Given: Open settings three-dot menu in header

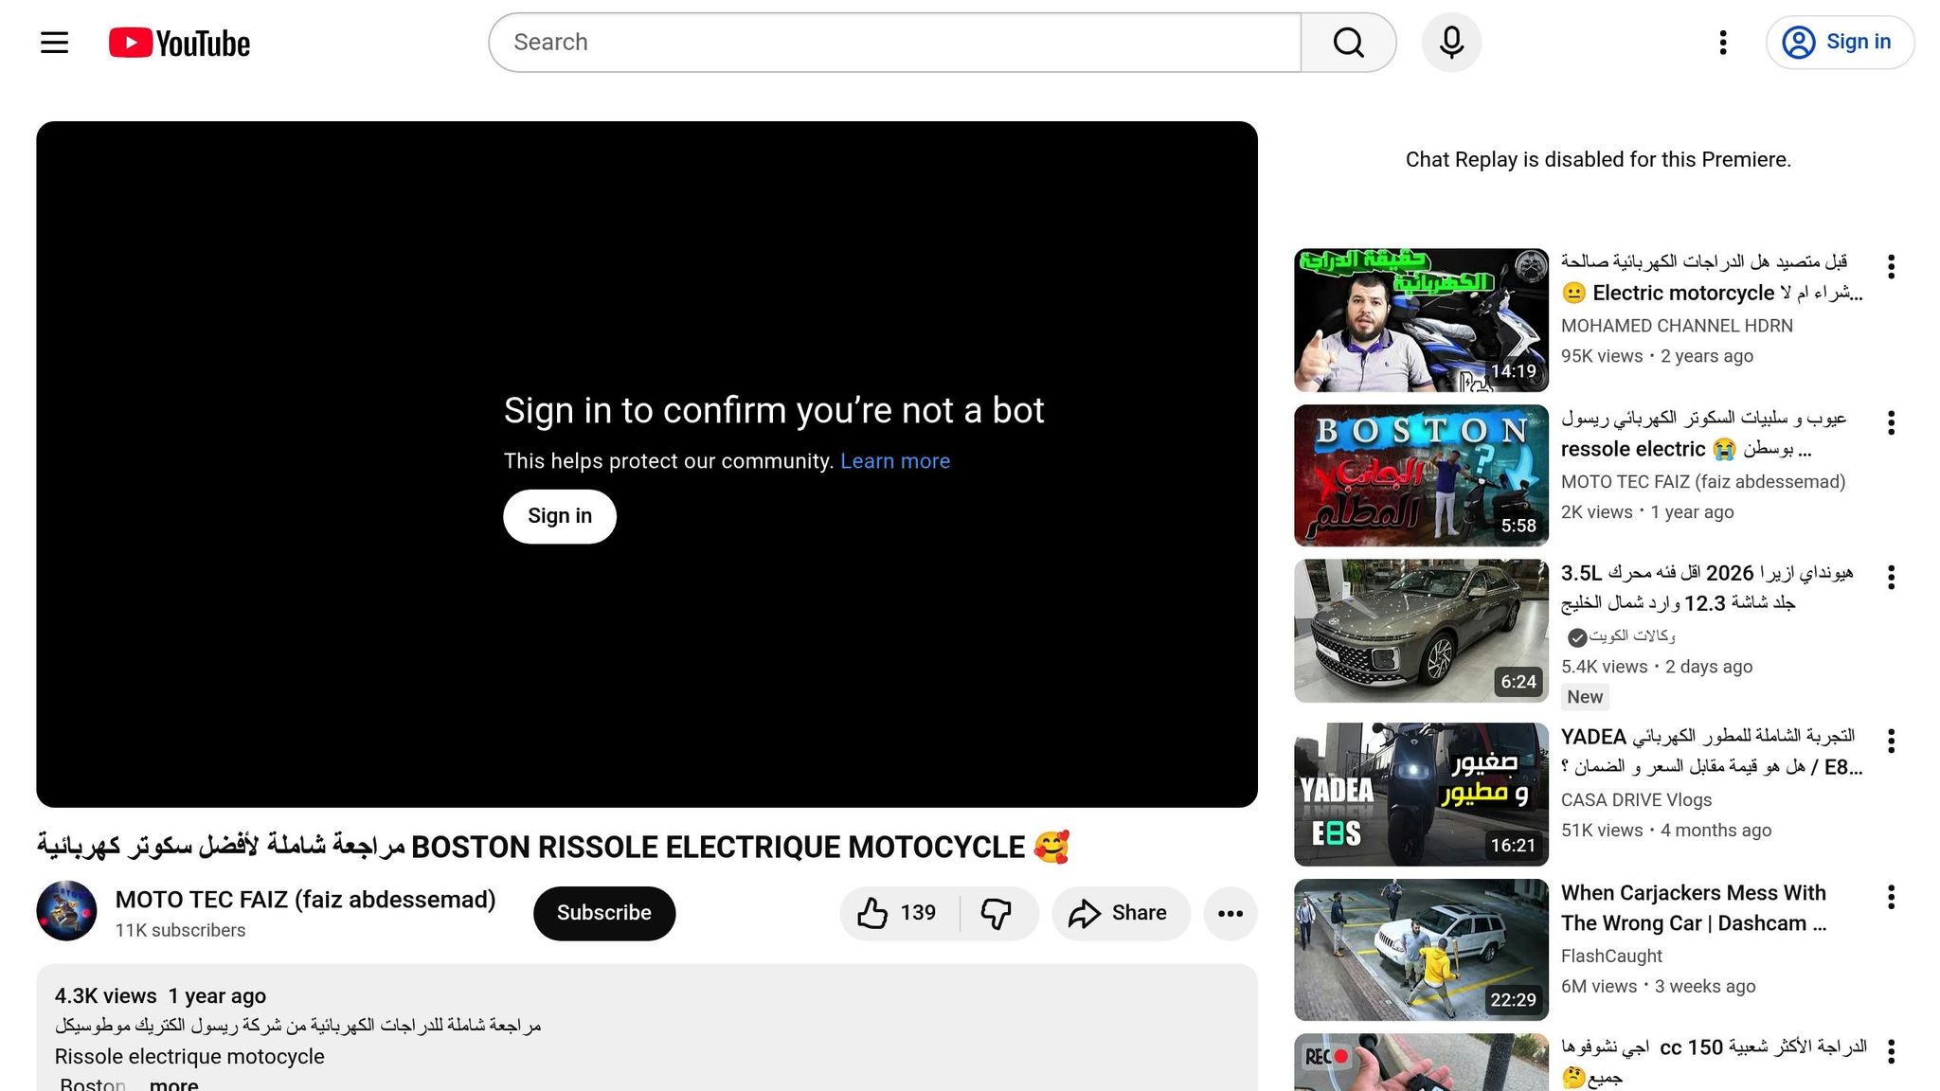Looking at the screenshot, I should coord(1722,43).
